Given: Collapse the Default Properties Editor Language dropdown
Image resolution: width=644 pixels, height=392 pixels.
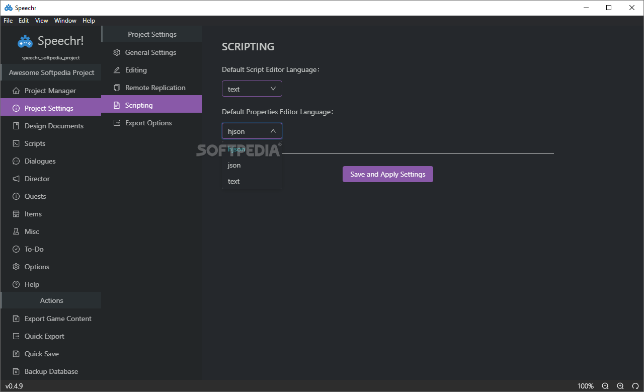Looking at the screenshot, I should (x=252, y=131).
